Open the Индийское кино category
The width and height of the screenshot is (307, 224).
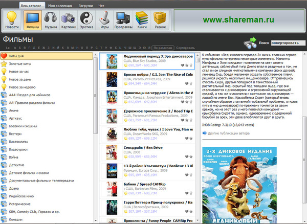(x=47, y=196)
